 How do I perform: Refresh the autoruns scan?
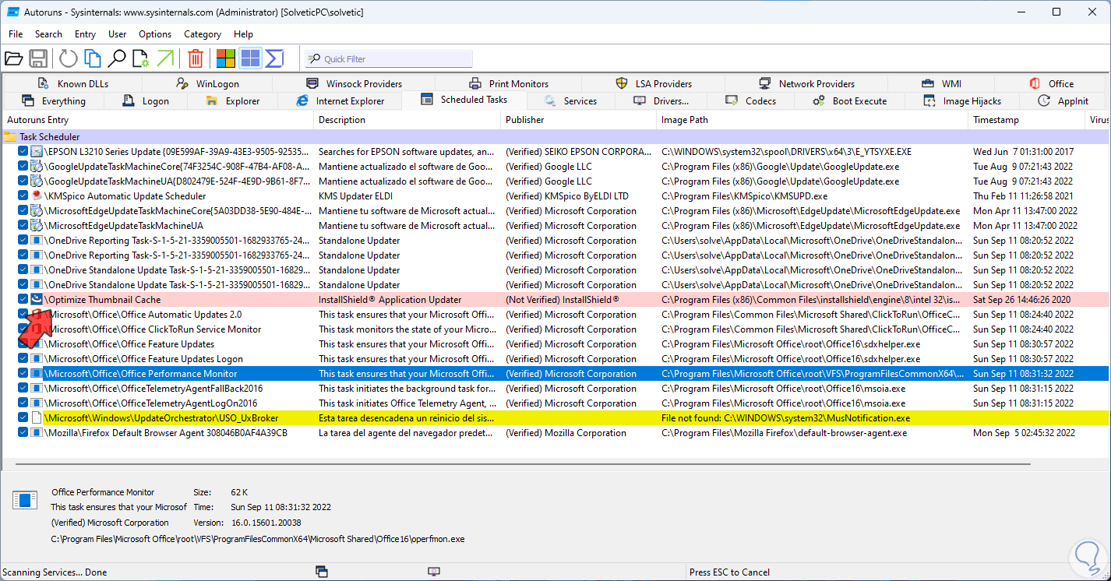[x=69, y=58]
